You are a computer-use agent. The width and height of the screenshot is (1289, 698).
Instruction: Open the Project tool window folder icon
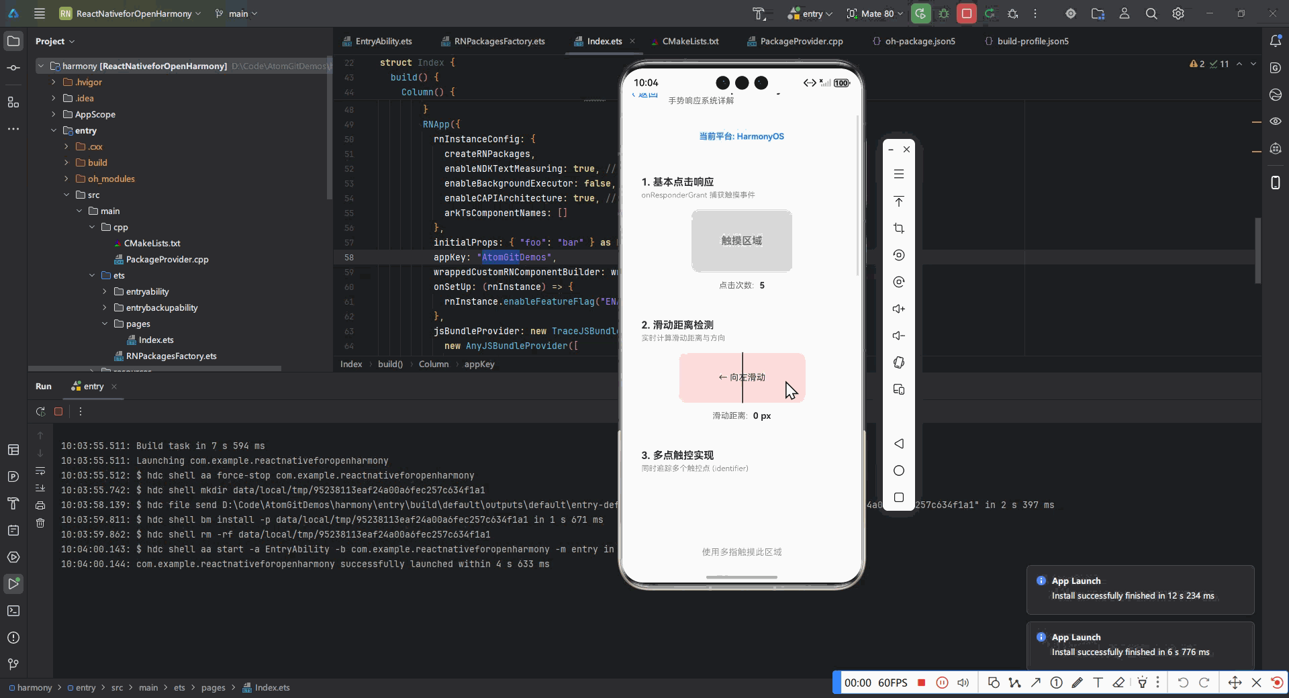click(13, 41)
